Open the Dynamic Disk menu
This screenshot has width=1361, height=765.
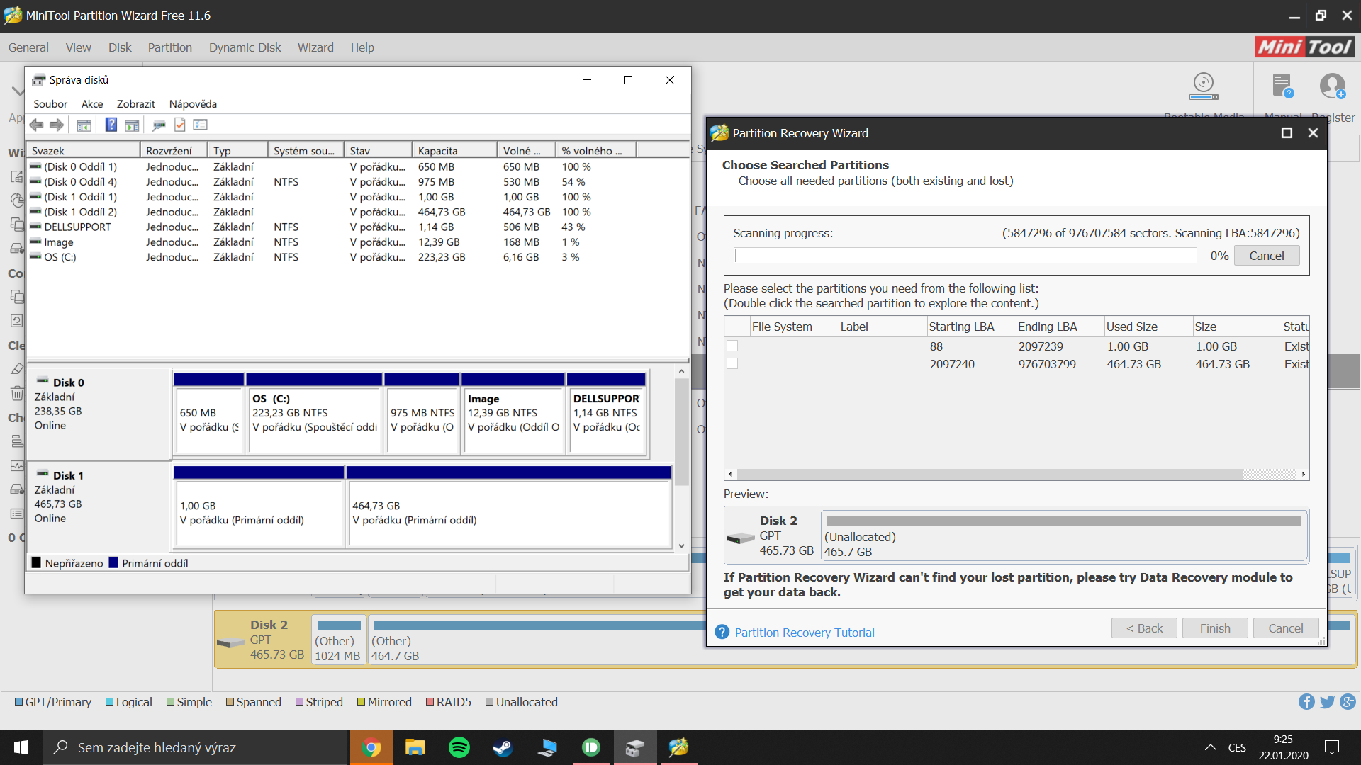click(x=245, y=47)
